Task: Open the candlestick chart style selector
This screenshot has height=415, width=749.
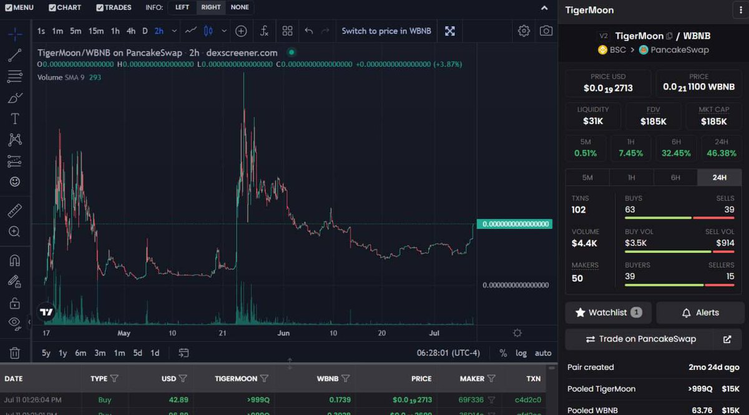Action: 208,31
